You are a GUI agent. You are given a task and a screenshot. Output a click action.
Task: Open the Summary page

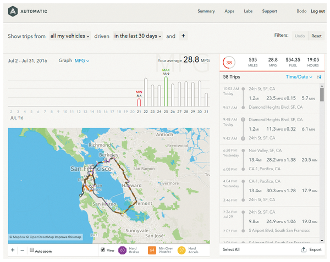tap(206, 11)
